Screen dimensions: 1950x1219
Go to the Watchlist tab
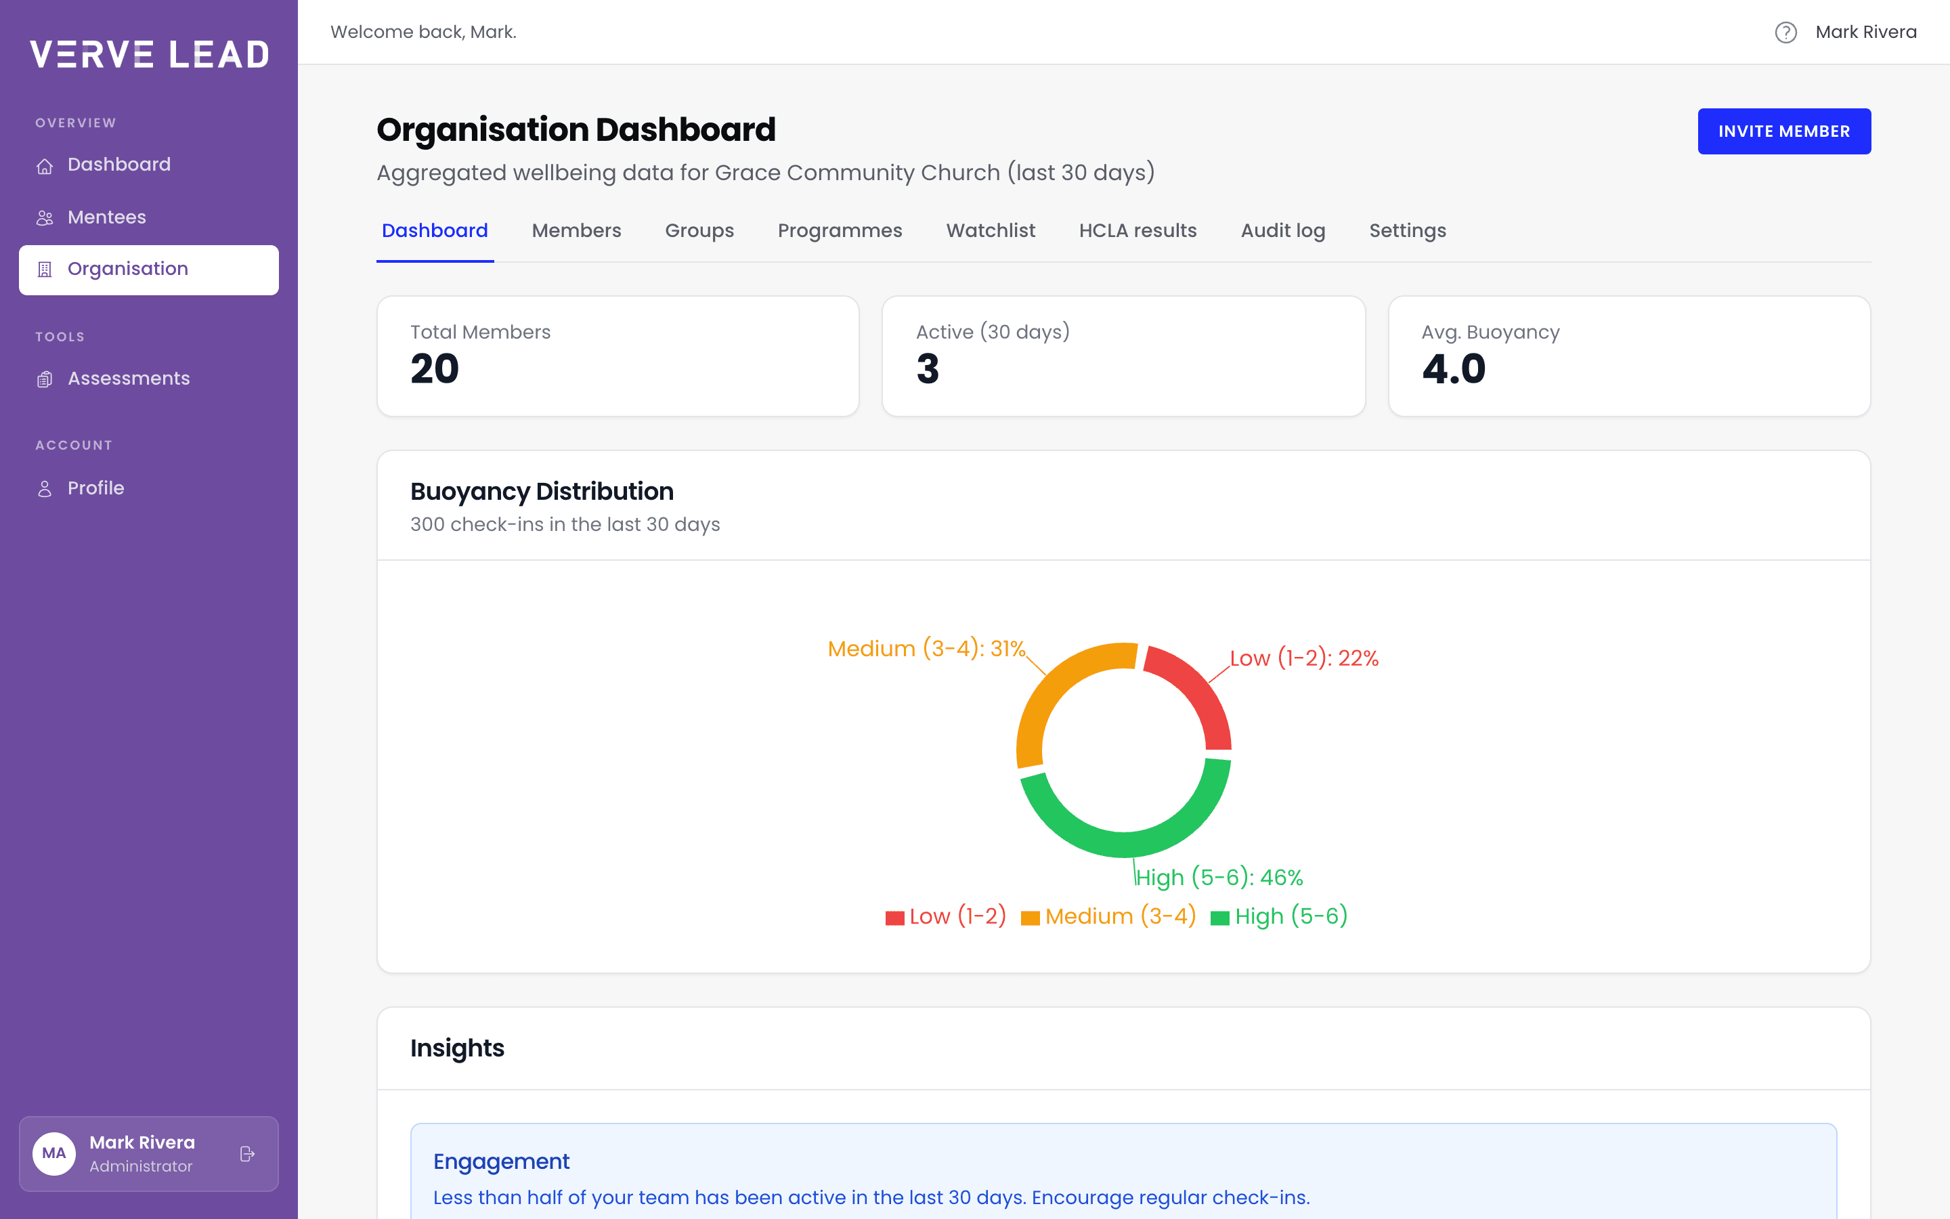(x=991, y=230)
